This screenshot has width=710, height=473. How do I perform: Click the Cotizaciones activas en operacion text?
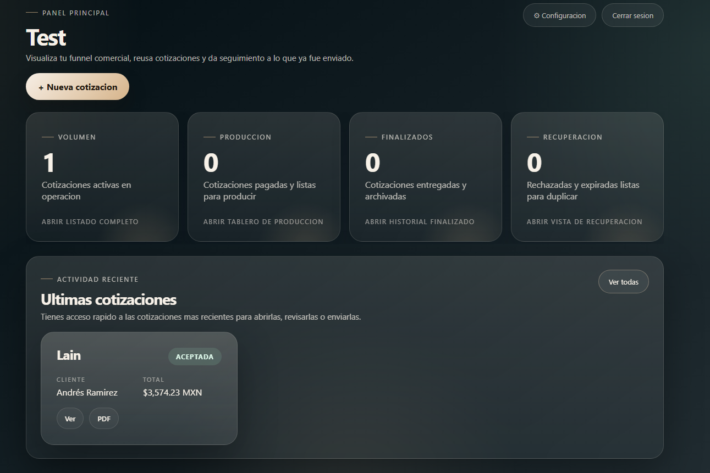[x=86, y=191]
